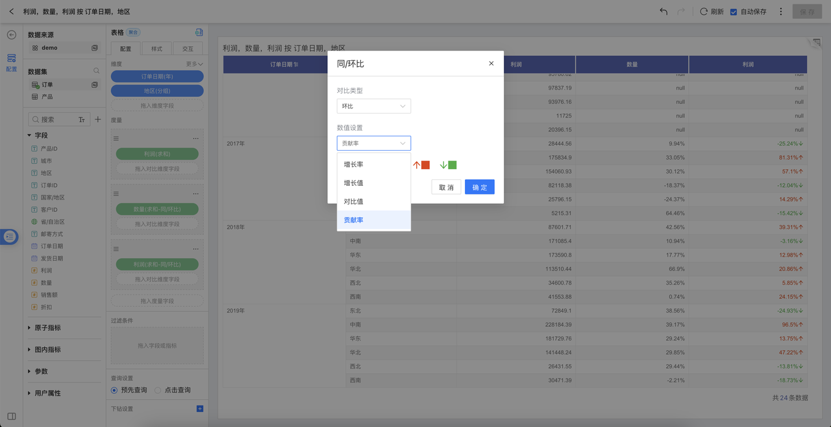Switch to the 样式 tab

point(156,49)
